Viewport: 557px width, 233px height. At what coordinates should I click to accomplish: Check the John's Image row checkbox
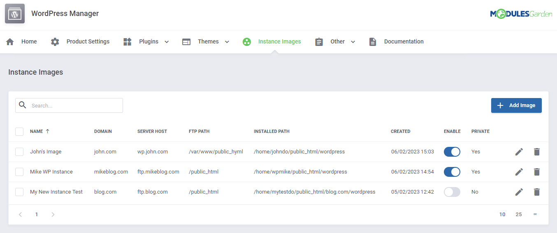(x=19, y=152)
